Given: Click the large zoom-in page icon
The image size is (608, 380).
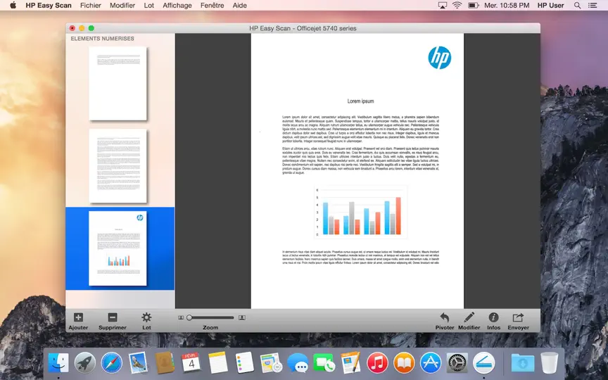Looking at the screenshot, I should 242,317.
